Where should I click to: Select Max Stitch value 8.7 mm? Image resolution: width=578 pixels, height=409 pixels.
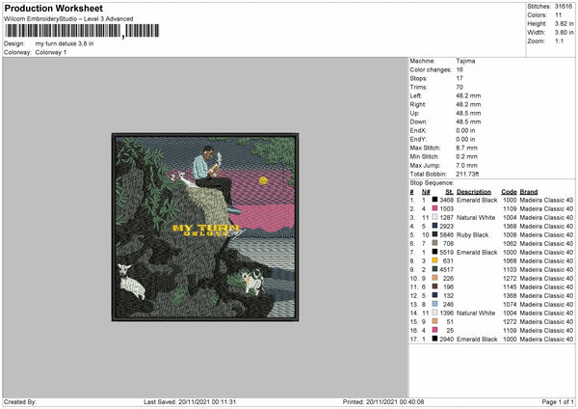point(466,148)
